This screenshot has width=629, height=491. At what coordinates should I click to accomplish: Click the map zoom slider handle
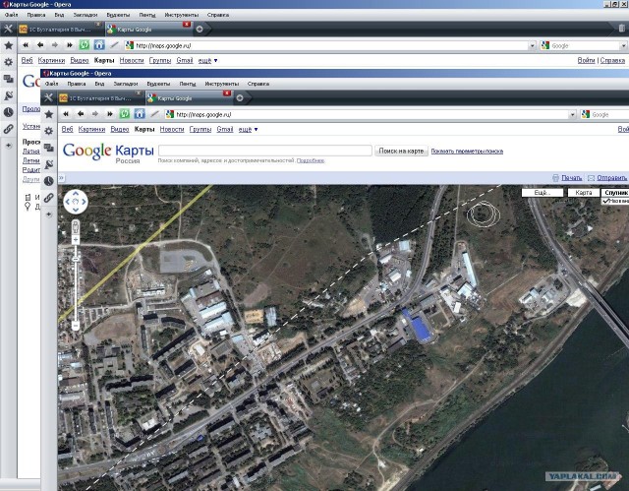click(x=76, y=260)
